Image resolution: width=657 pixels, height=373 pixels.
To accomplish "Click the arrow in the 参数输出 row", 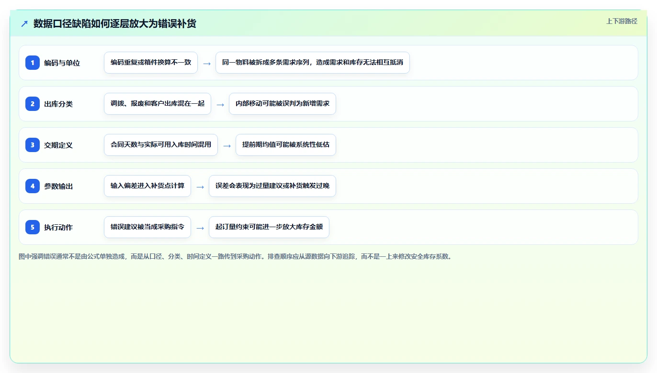I will click(x=200, y=186).
